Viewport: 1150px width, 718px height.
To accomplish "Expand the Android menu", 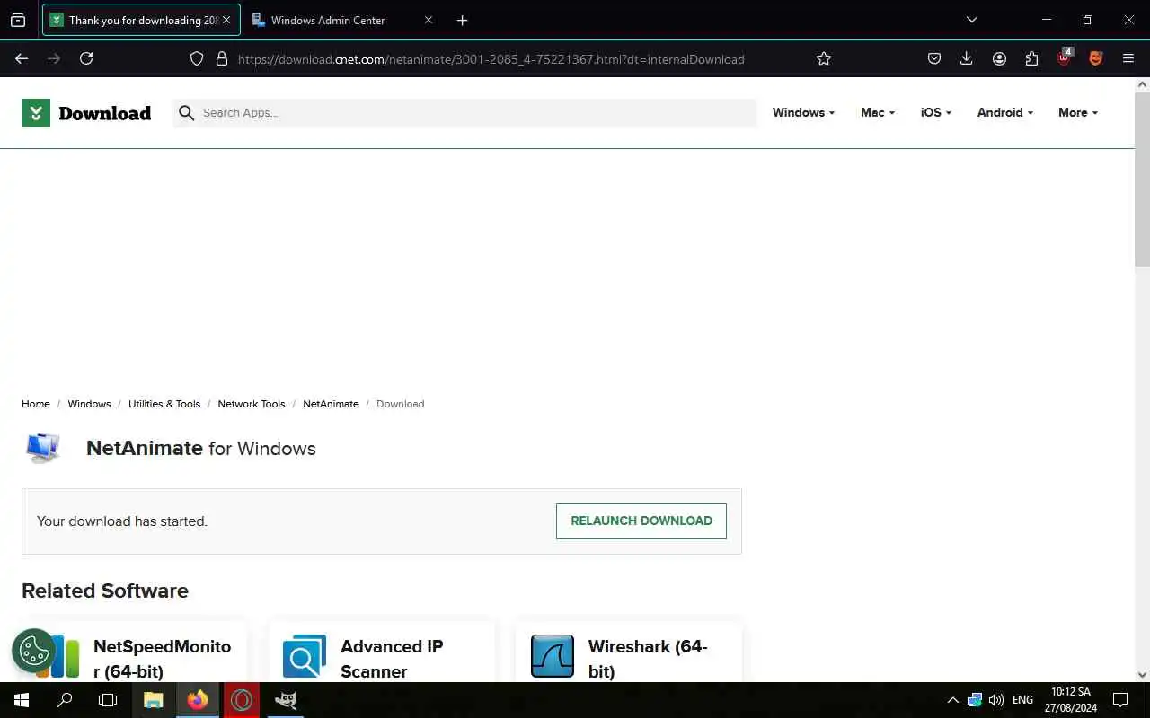I will (x=1005, y=112).
